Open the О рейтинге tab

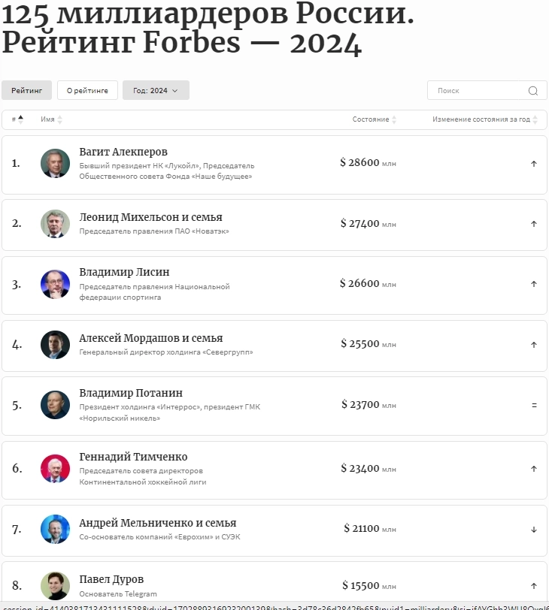(x=87, y=90)
